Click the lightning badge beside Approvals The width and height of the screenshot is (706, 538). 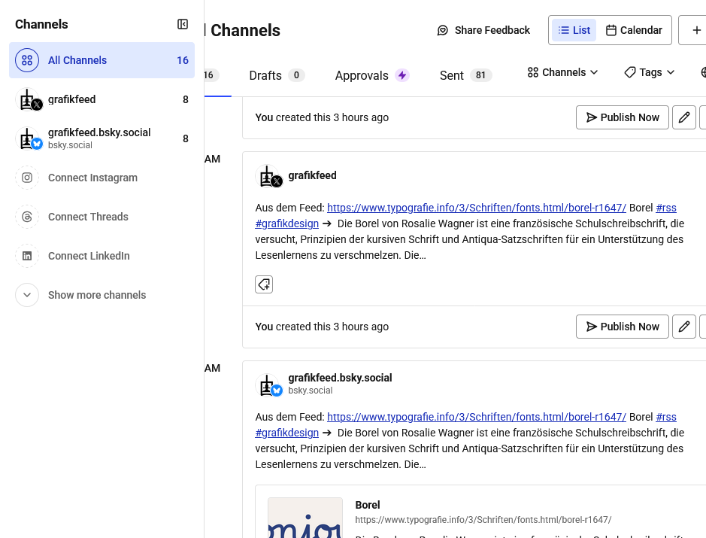click(x=402, y=75)
